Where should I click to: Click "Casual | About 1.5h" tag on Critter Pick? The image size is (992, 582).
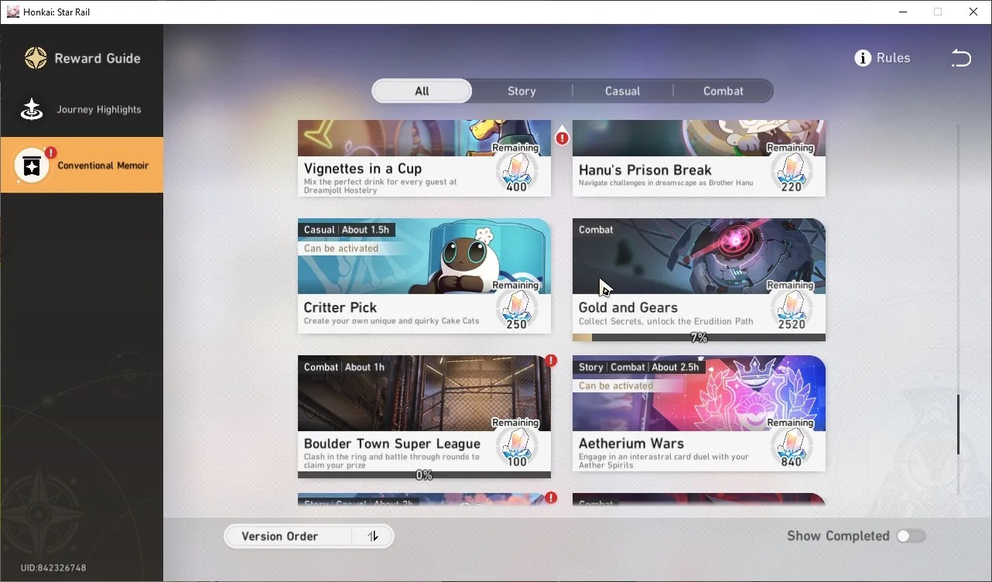tap(346, 230)
